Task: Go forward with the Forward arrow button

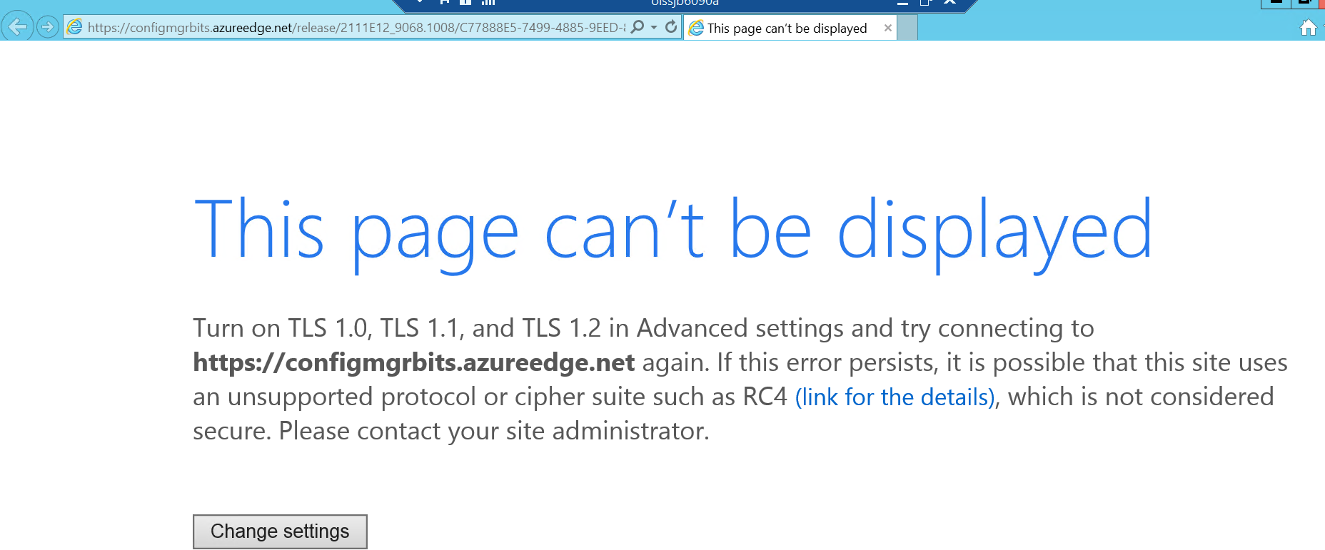Action: (x=48, y=27)
